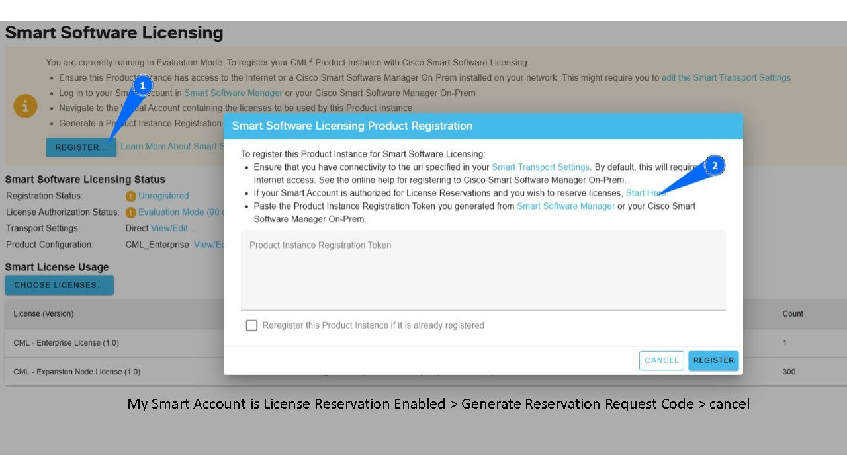Open the Smart Transport Settings link in the dialog
847x476 pixels.
540,167
